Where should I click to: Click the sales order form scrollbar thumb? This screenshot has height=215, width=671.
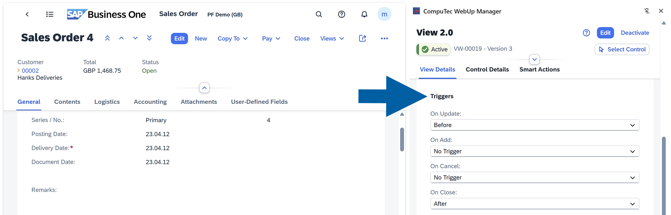click(402, 139)
